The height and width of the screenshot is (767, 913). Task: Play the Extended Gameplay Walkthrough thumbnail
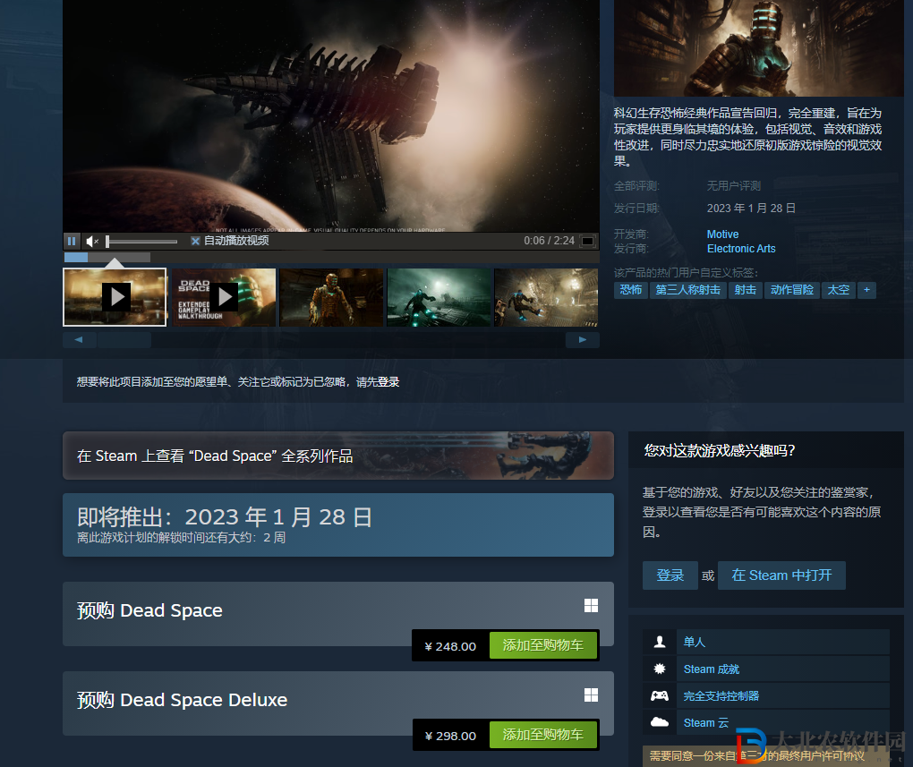click(x=224, y=297)
